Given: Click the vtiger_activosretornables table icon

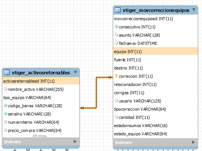Looking at the screenshot, I should click(7, 72).
